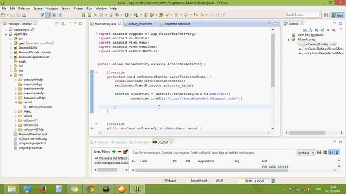Toggle display of saved filters view in LogCat
The image size is (346, 194).
coord(331,153)
